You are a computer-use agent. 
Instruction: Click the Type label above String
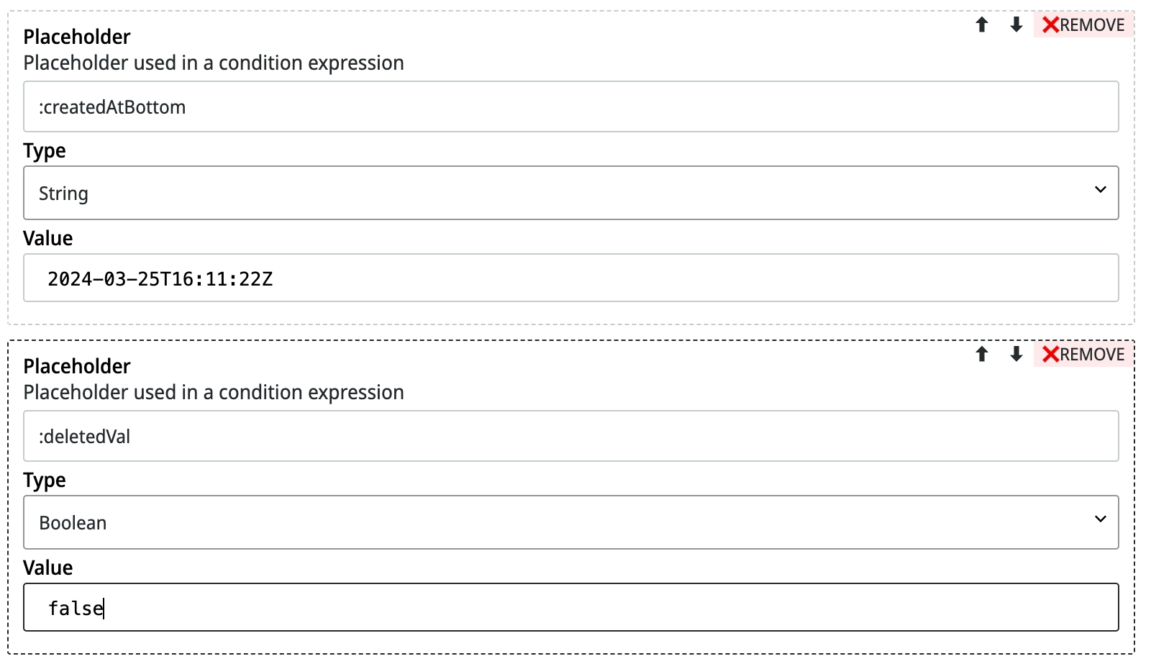coord(45,151)
